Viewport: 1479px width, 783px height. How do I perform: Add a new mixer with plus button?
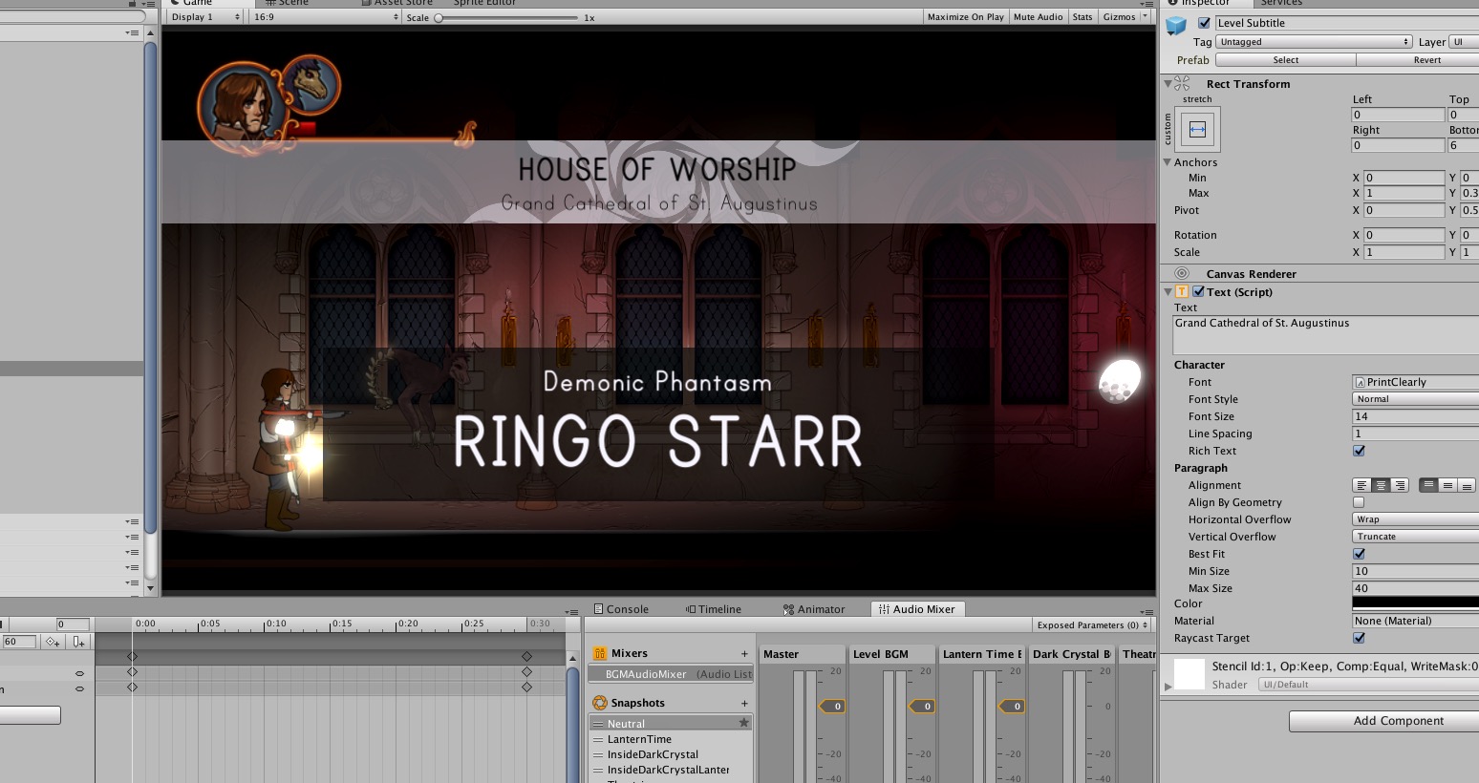(744, 654)
